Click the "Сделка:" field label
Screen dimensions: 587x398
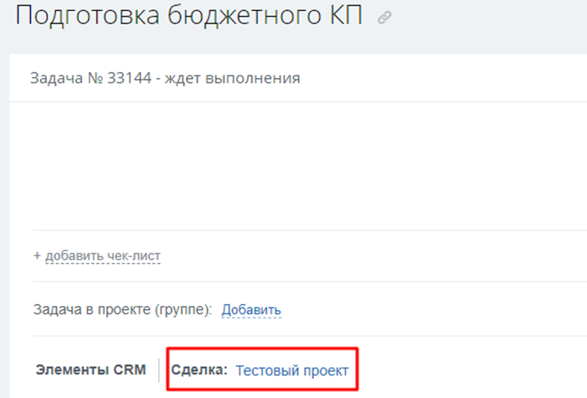[x=199, y=370]
